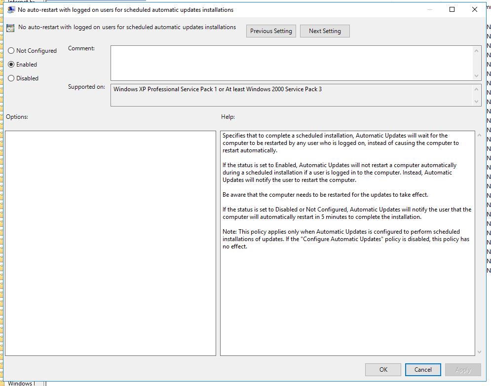Click the Comment box scroll down arrow

[477, 75]
